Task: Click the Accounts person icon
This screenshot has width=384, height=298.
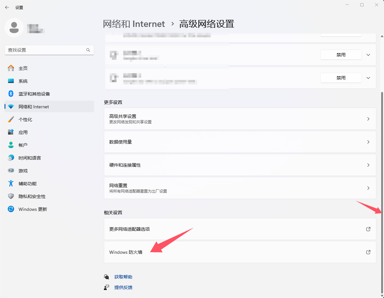Action: pos(11,145)
